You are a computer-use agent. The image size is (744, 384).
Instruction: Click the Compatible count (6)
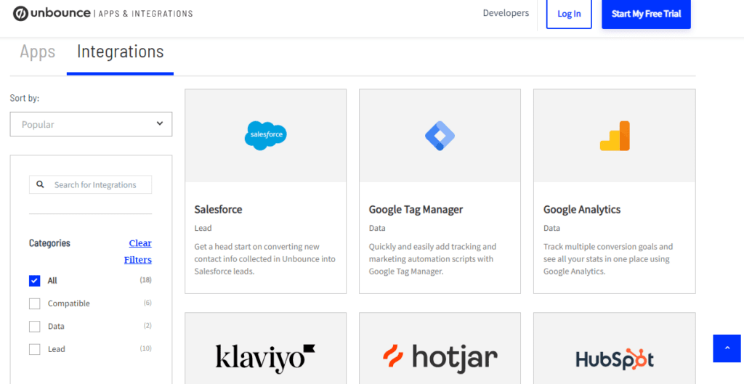[x=147, y=303]
